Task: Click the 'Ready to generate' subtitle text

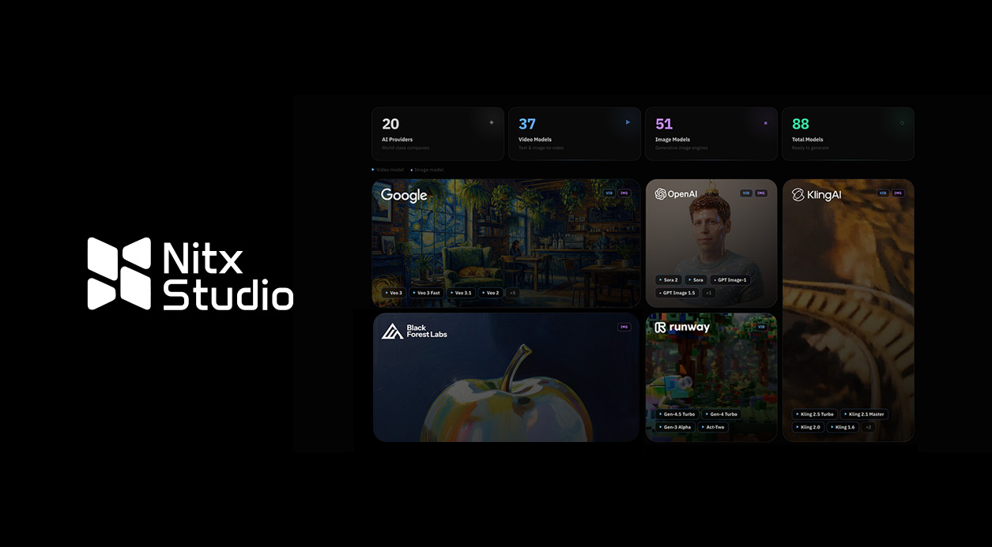Action: click(x=810, y=148)
